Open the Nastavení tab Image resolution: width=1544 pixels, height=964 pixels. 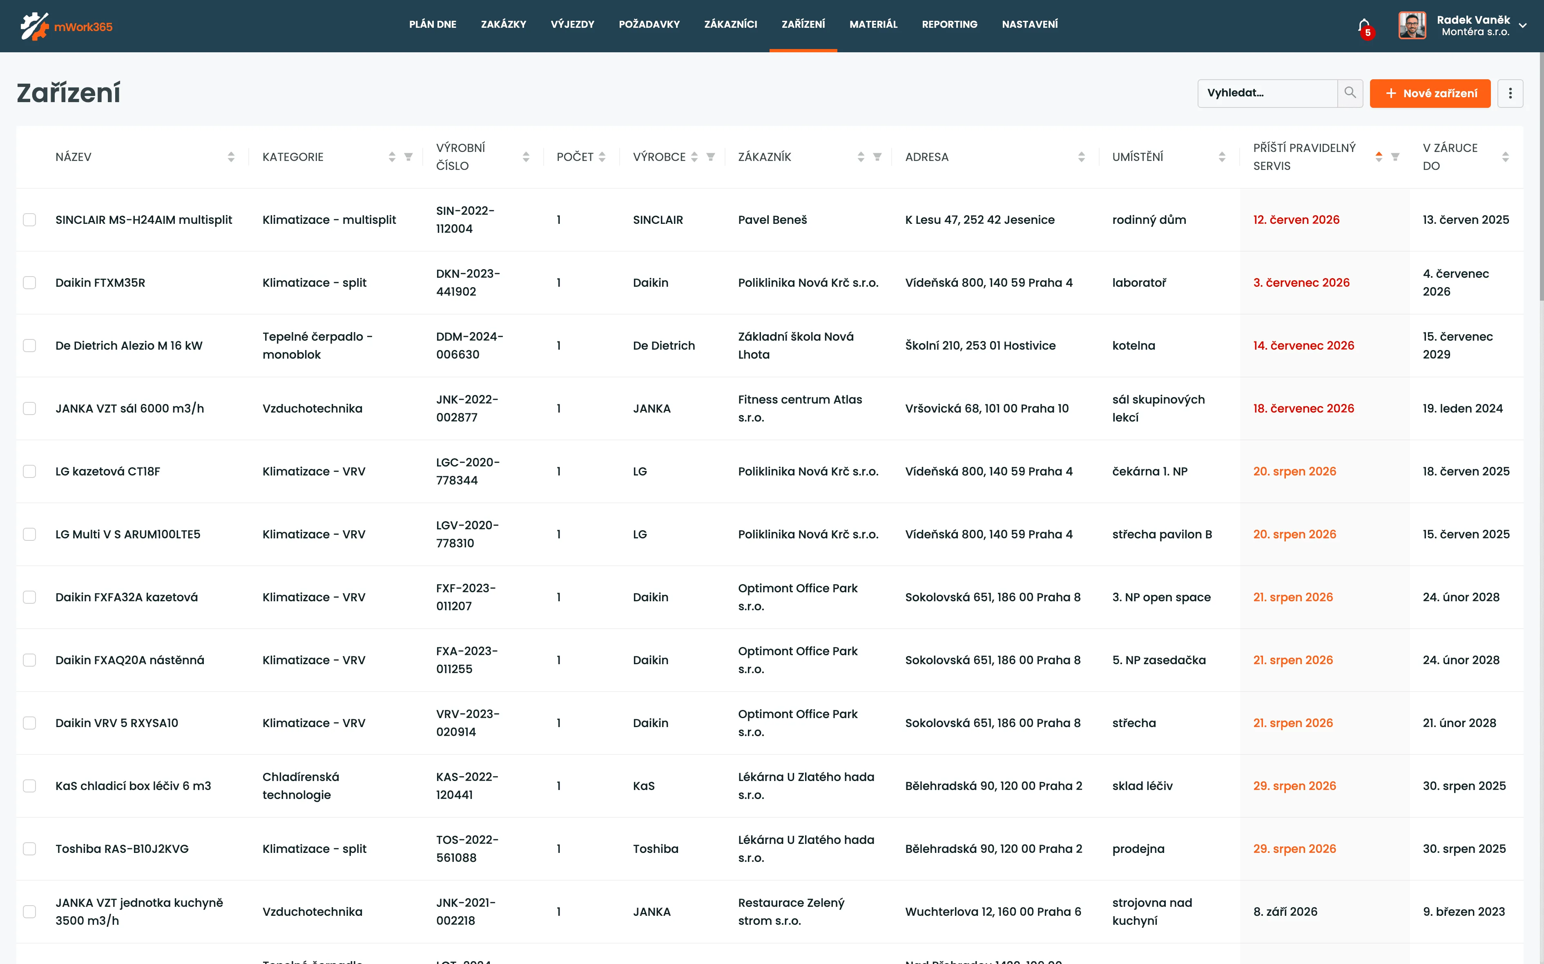coord(1030,24)
